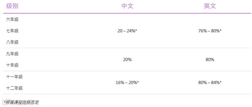The width and height of the screenshot is (252, 107).
Task: Click the 80% – 84%* English cell
Action: (210, 82)
